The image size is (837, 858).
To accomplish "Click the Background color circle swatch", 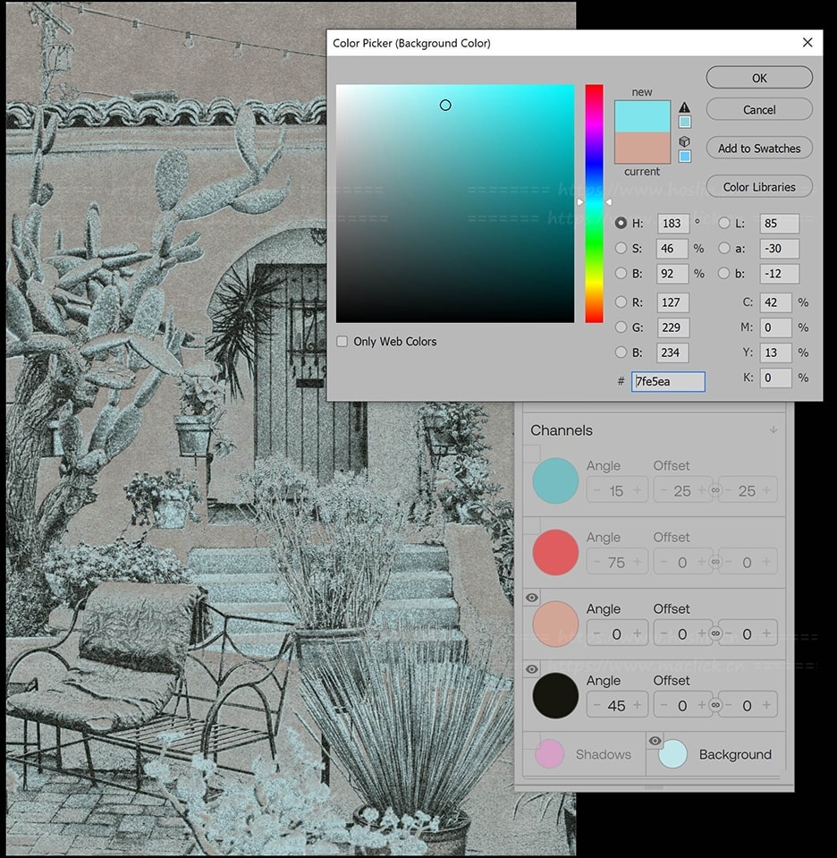I will coord(672,754).
